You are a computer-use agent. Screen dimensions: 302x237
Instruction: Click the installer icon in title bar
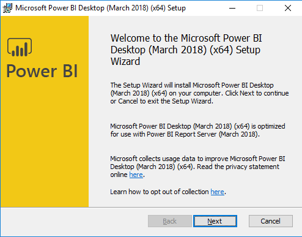7,8
